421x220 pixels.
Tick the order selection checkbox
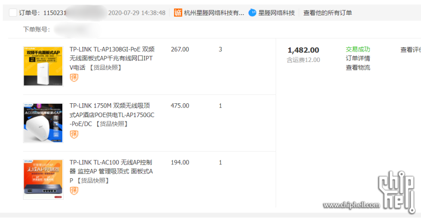13,12
